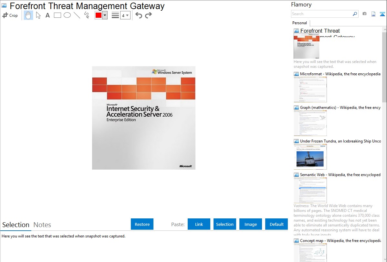This screenshot has width=387, height=262.
Task: Click the sidebar vertical scrollbar thumb
Action: 384,67
